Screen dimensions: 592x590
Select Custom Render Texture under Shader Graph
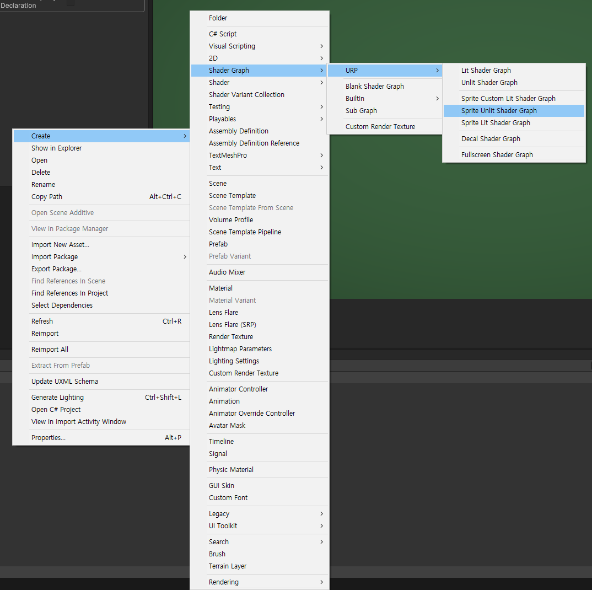(x=385, y=126)
